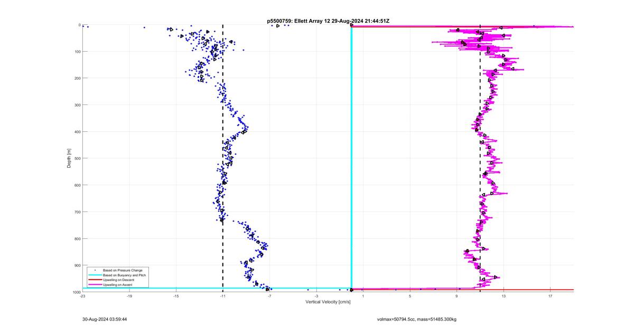
Task: Click the x-axis tick label '-11'
Action: pos(223,296)
